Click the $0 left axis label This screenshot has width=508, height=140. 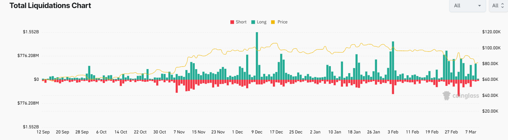37,79
